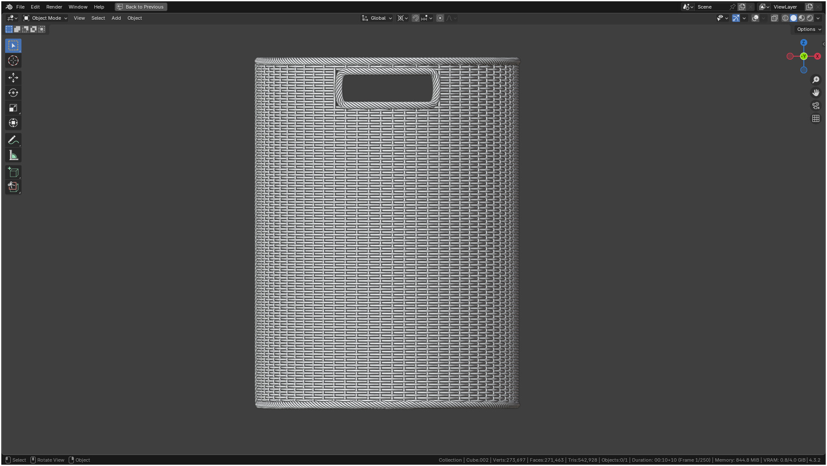Screen dimensions: 827x466
Task: Select the Select Box tool
Action: click(13, 45)
